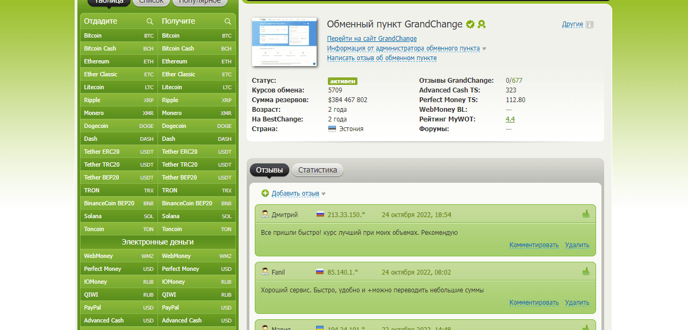This screenshot has height=330, width=688.
Task: Click the Estonia flag icon
Action: pos(332,129)
